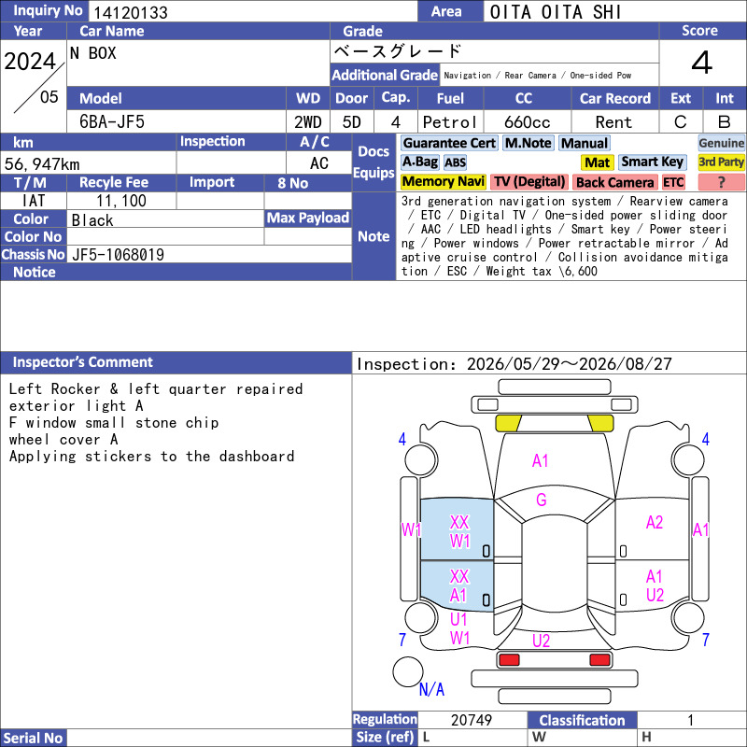Click the 2WD drive value

(308, 122)
